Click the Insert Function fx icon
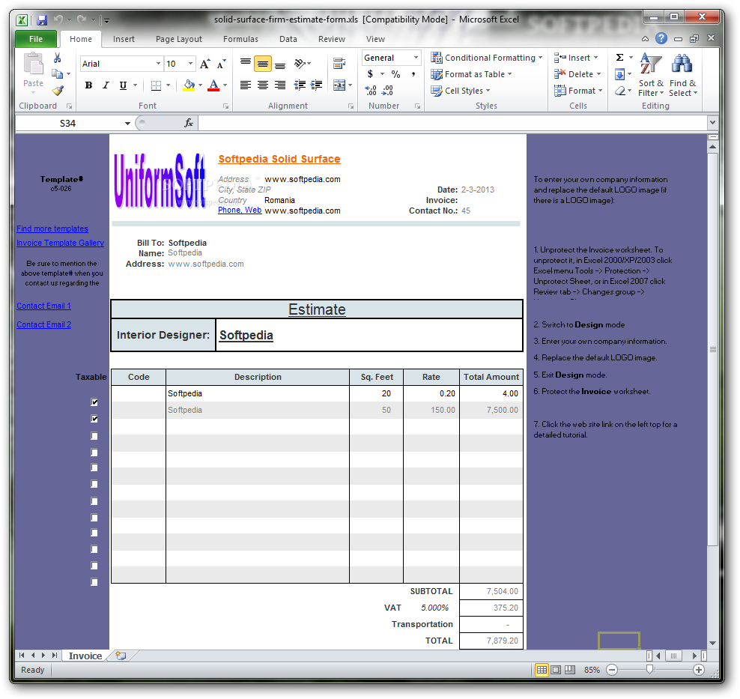The height and width of the screenshot is (699, 740). coord(188,123)
